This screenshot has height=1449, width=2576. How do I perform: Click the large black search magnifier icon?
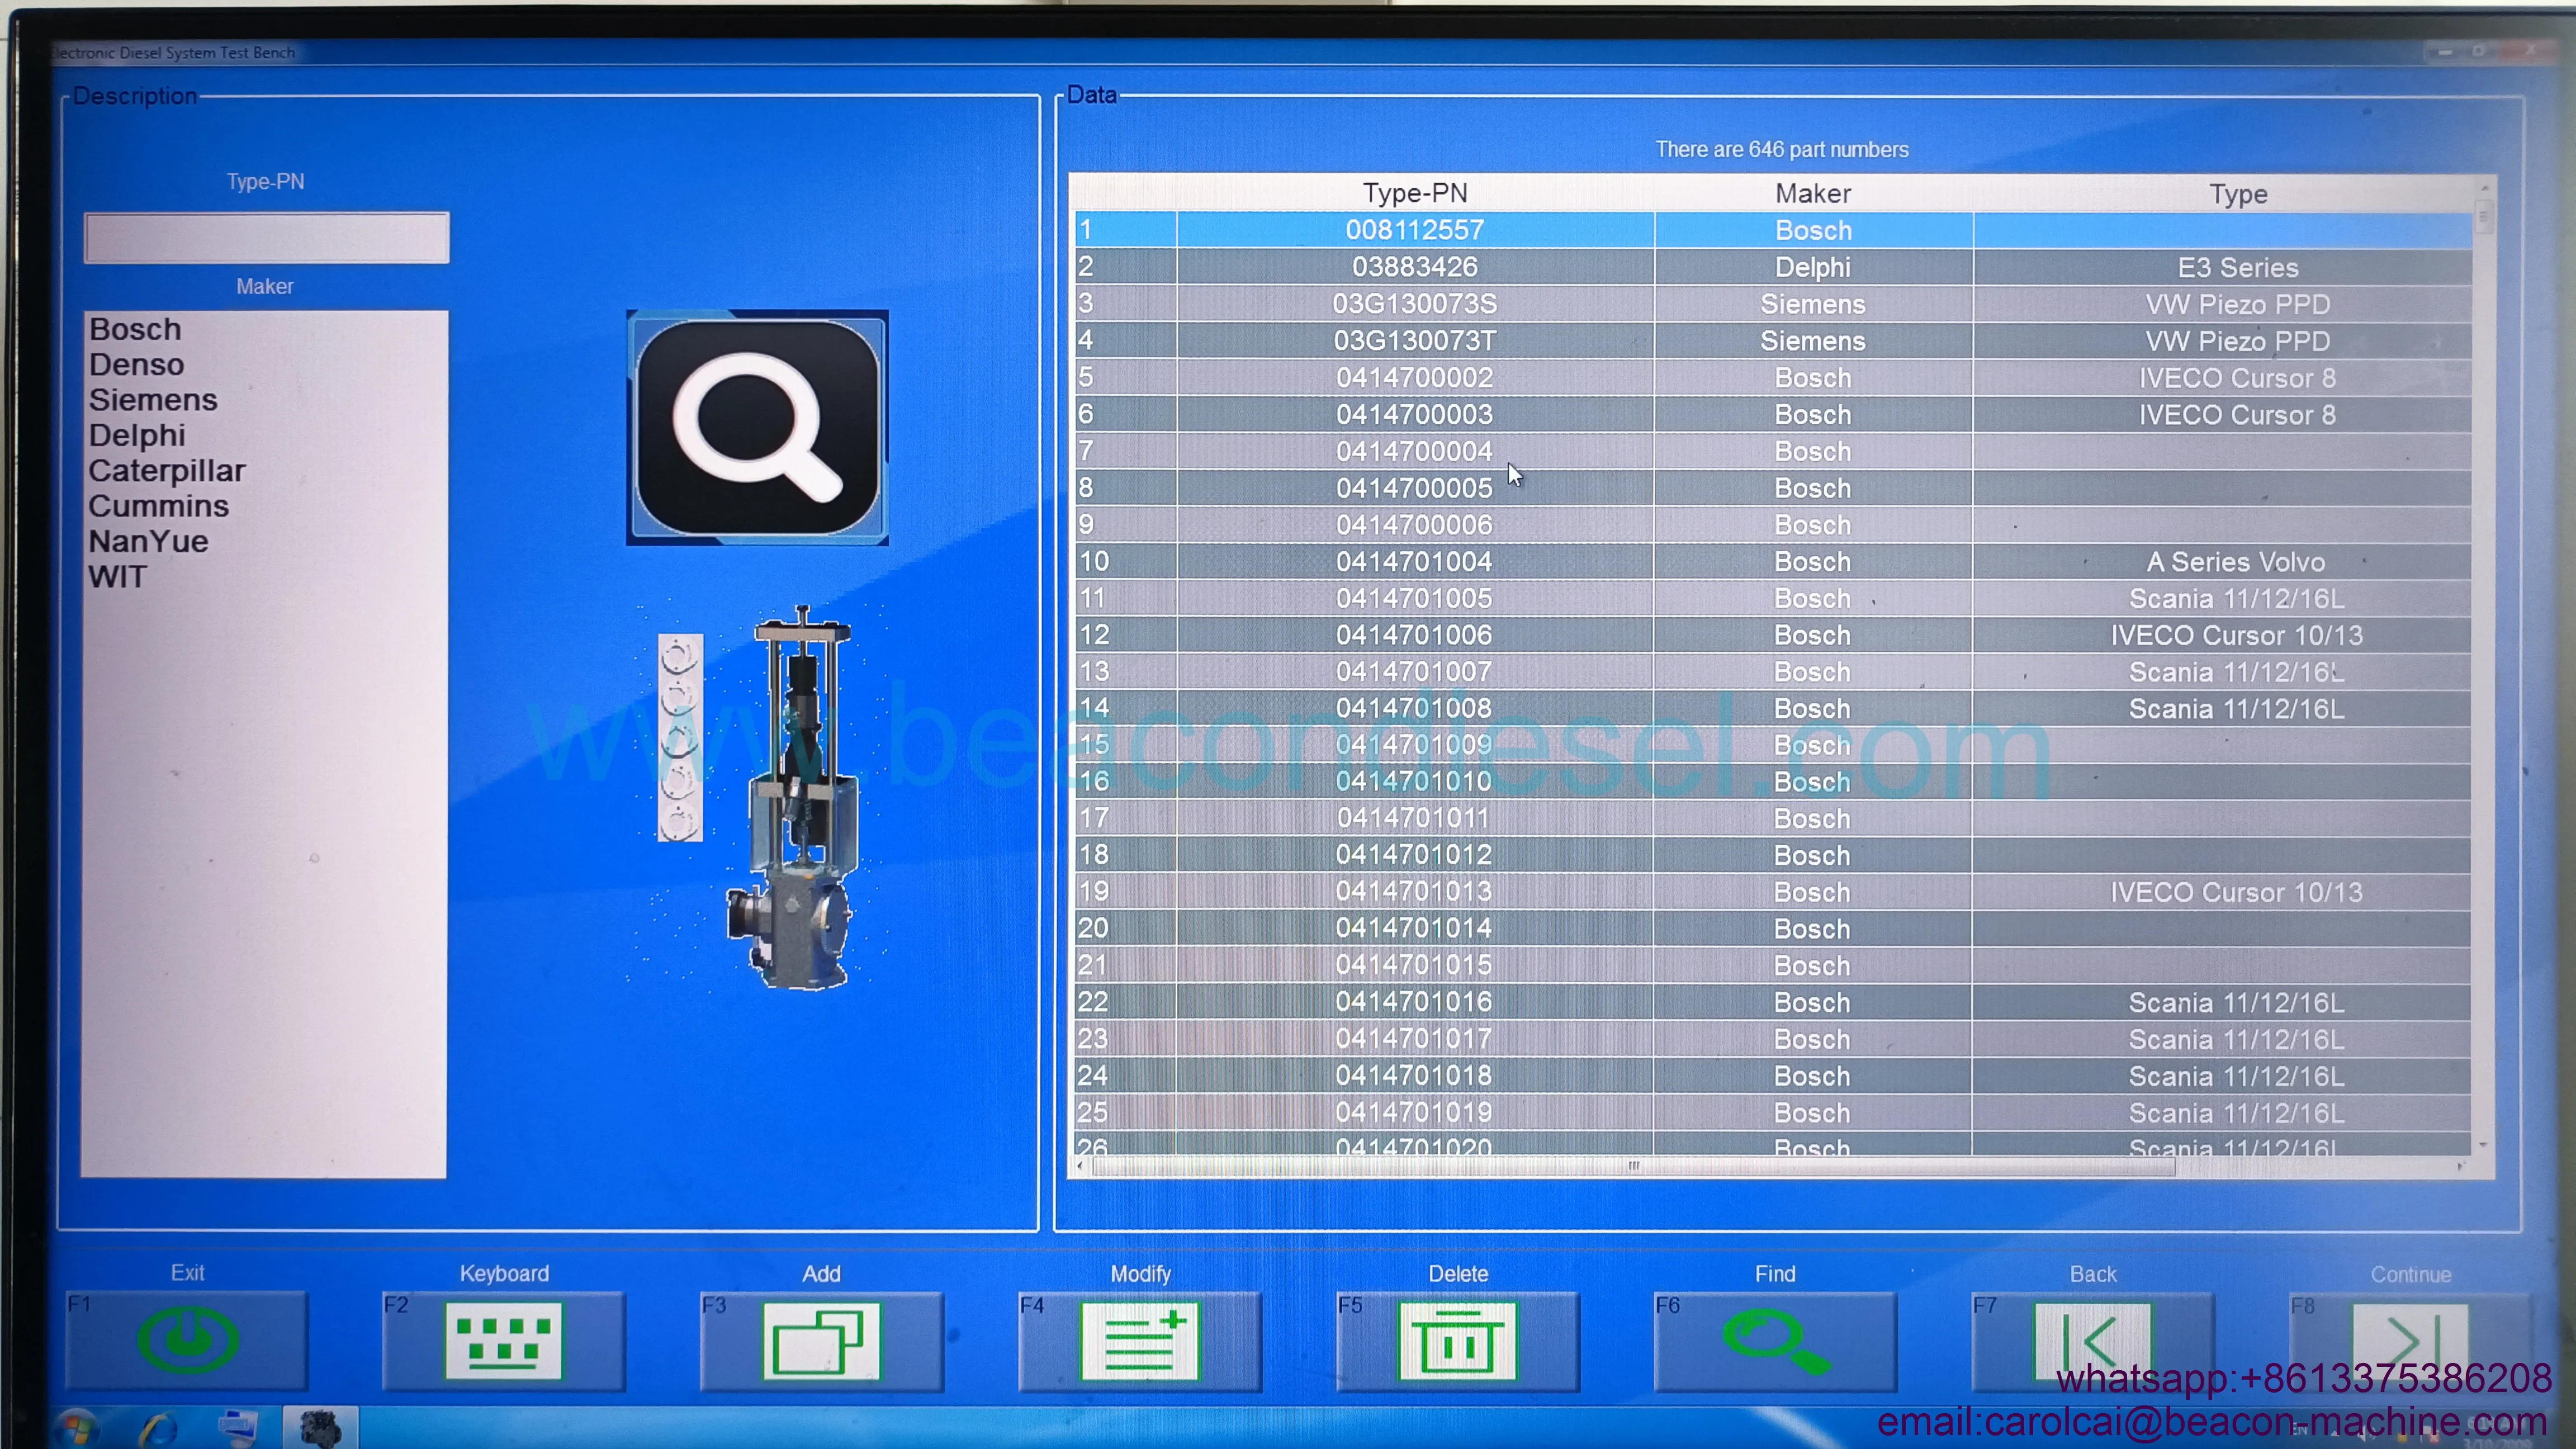pyautogui.click(x=757, y=427)
